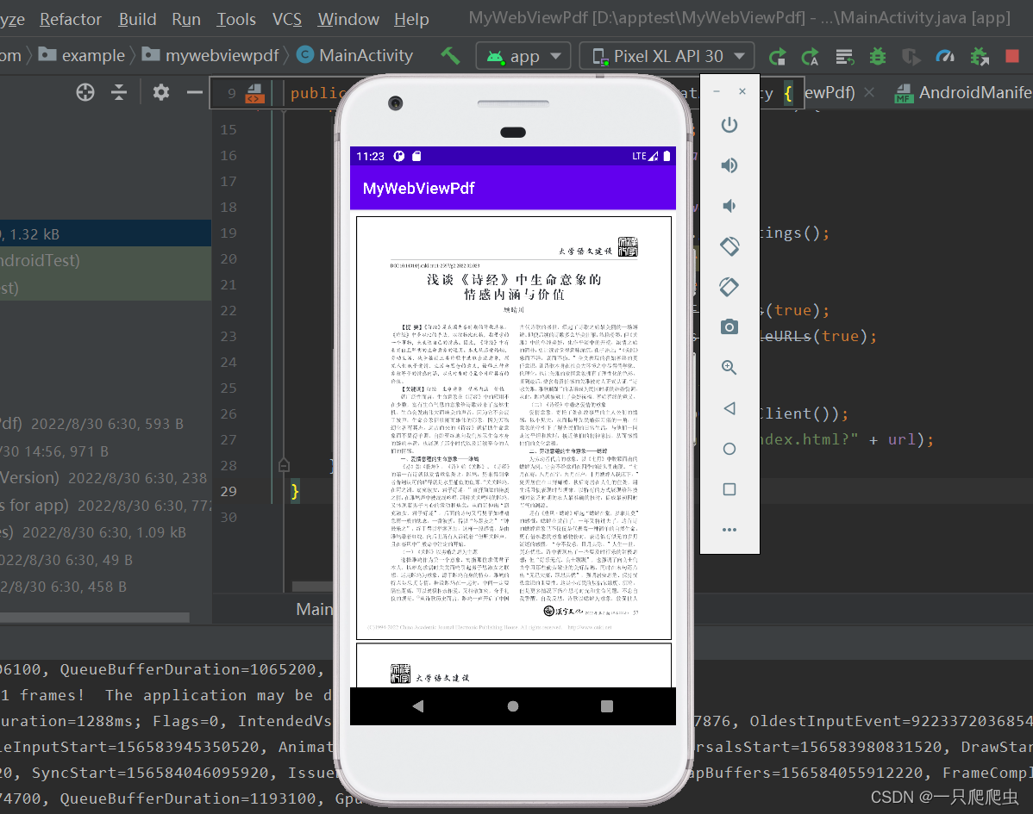The image size is (1033, 814).
Task: Open the Build menu
Action: [x=137, y=19]
